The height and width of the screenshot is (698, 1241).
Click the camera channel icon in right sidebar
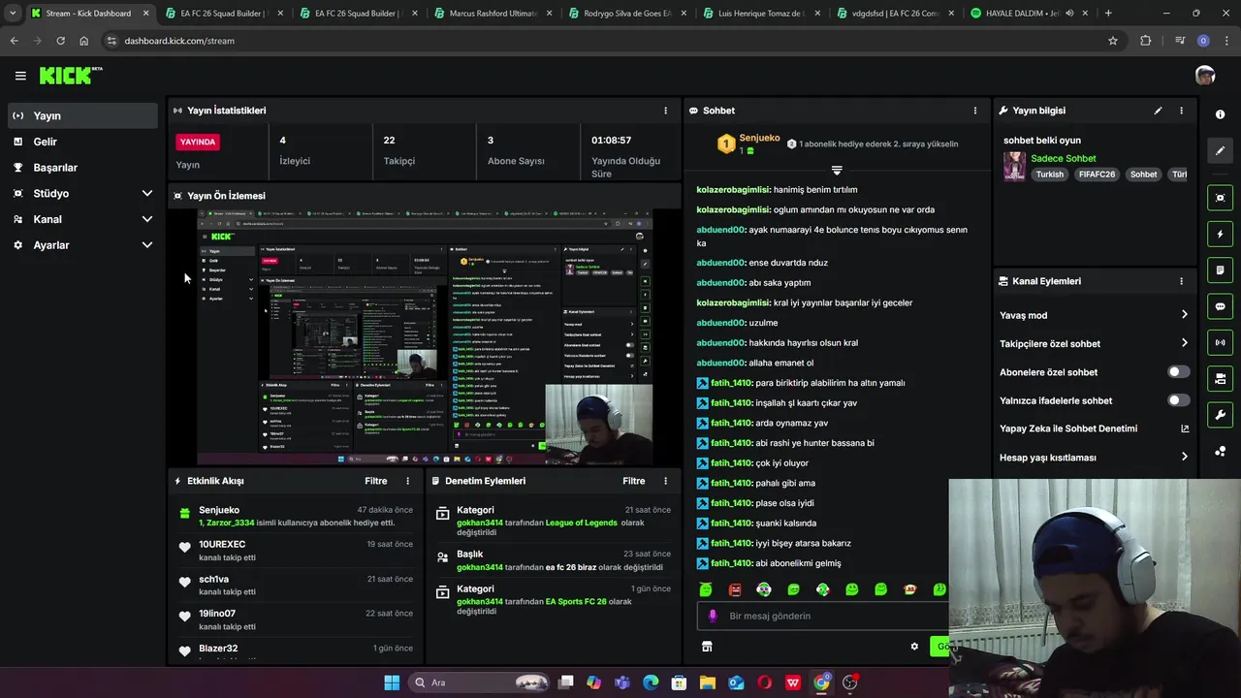[1220, 378]
